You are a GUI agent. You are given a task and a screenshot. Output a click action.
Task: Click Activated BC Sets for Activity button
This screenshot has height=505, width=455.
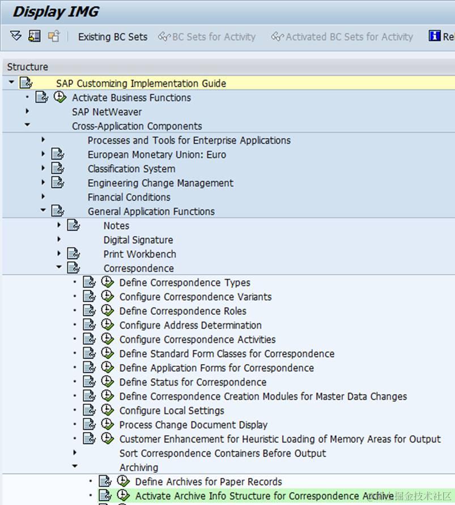[x=342, y=37]
